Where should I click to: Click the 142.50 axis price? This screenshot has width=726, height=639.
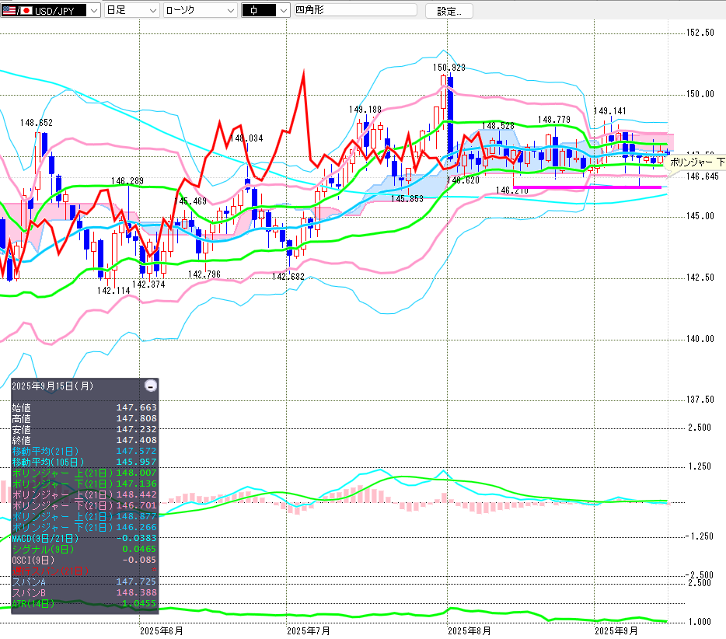click(700, 278)
